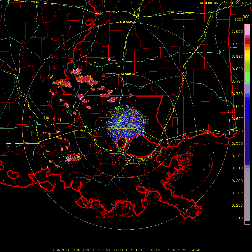The width and height of the screenshot is (252, 252).
Task: Click the 0.413 scale value
Action: tap(237, 168)
